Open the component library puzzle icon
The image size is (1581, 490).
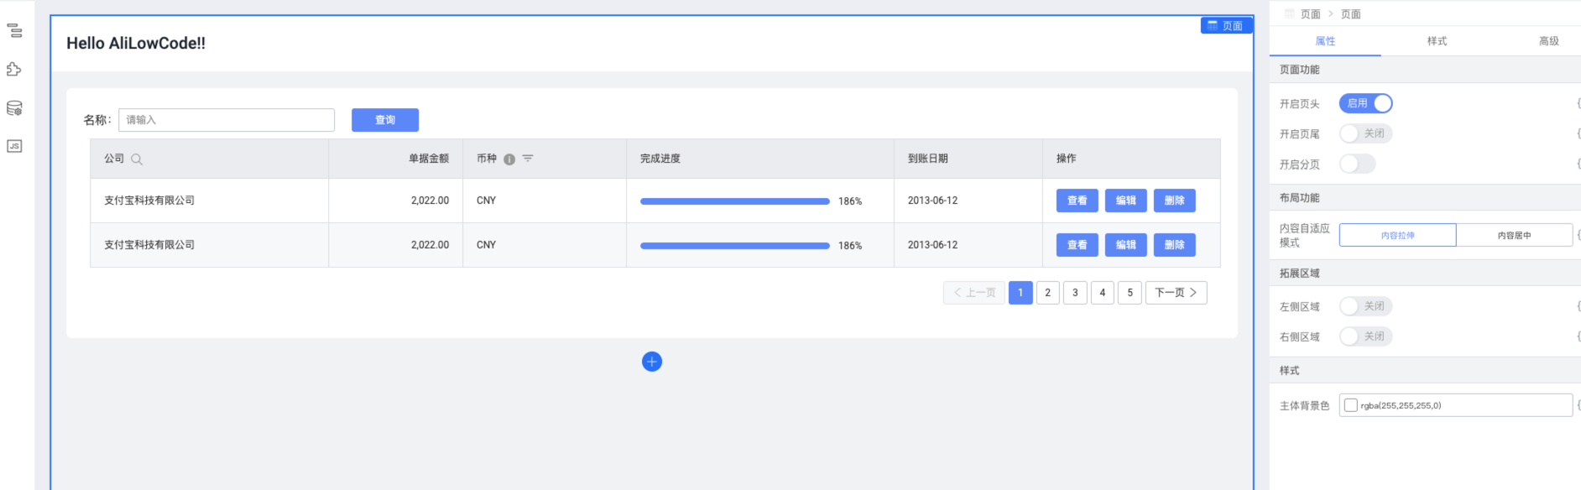(x=14, y=70)
